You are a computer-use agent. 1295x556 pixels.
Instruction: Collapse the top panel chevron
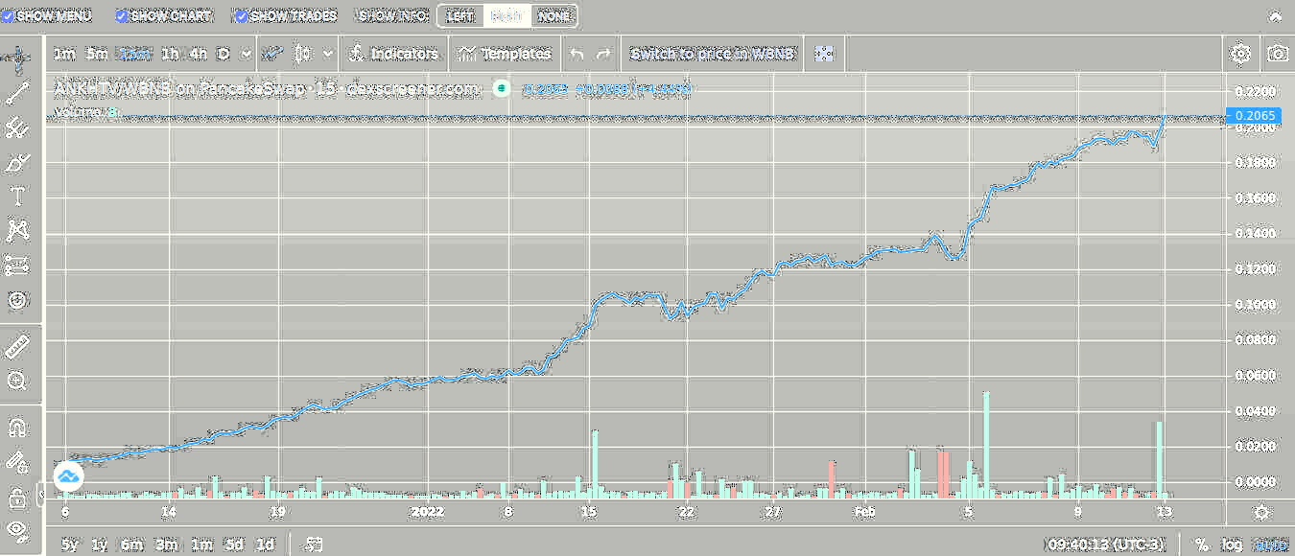pyautogui.click(x=1275, y=16)
